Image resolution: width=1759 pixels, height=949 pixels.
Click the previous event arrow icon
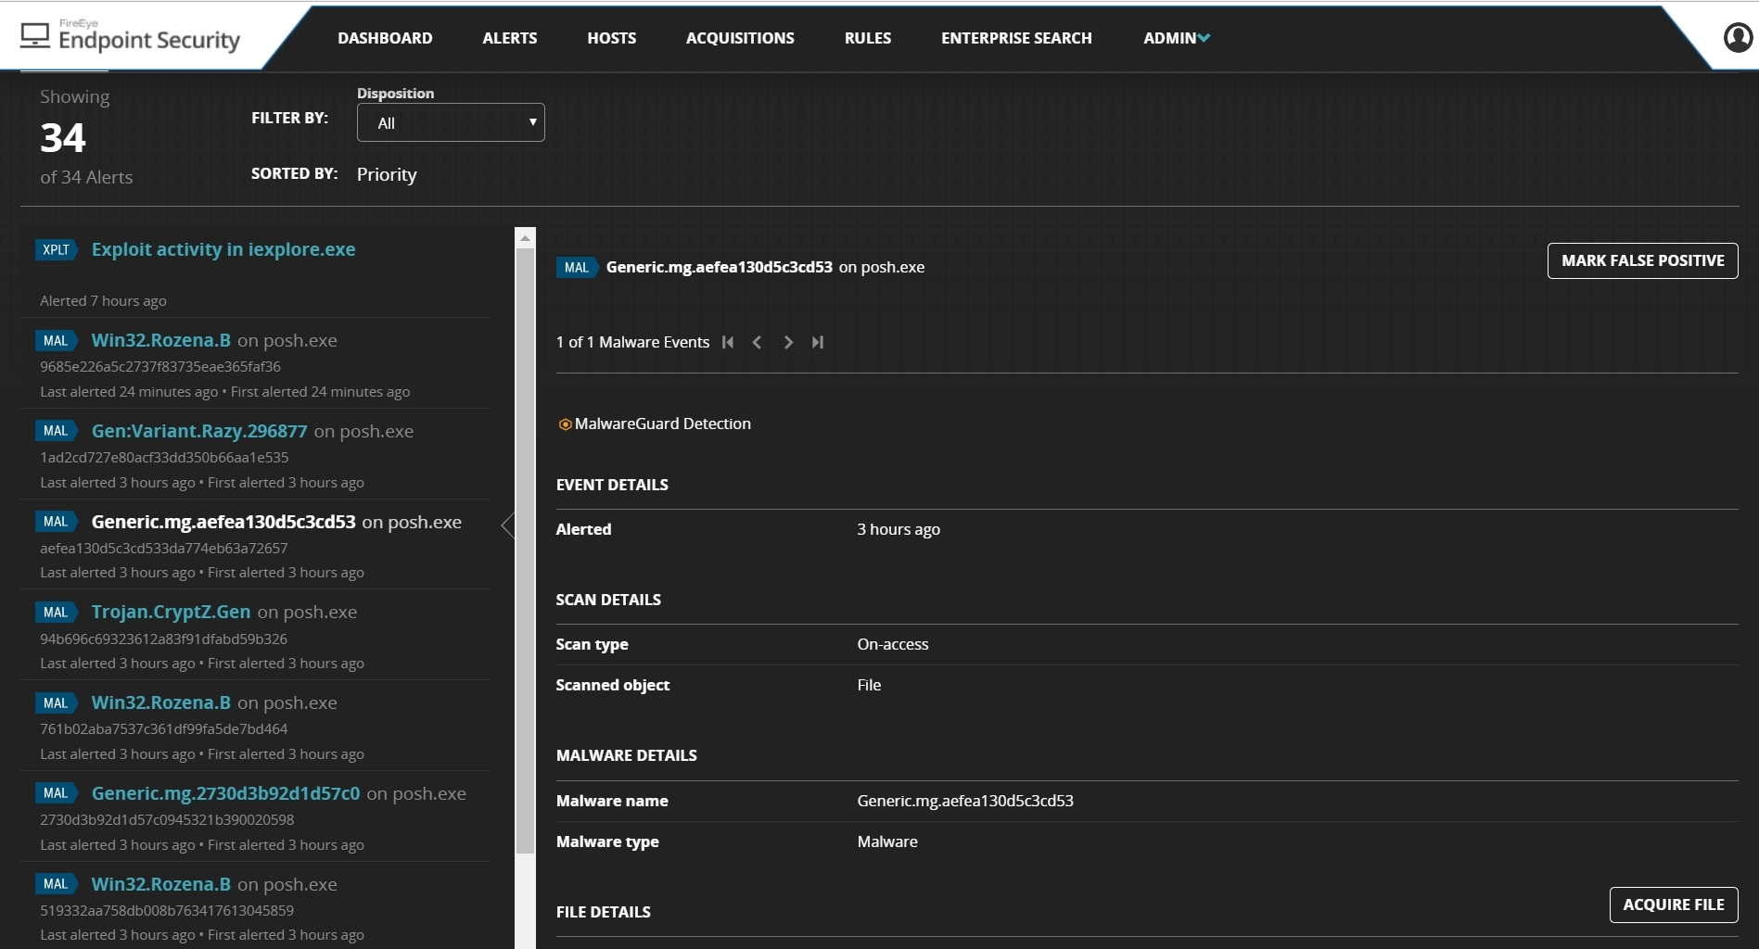click(x=758, y=342)
